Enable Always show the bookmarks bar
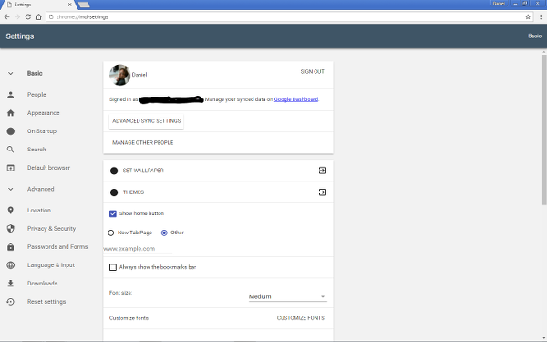This screenshot has width=547, height=342. click(113, 267)
